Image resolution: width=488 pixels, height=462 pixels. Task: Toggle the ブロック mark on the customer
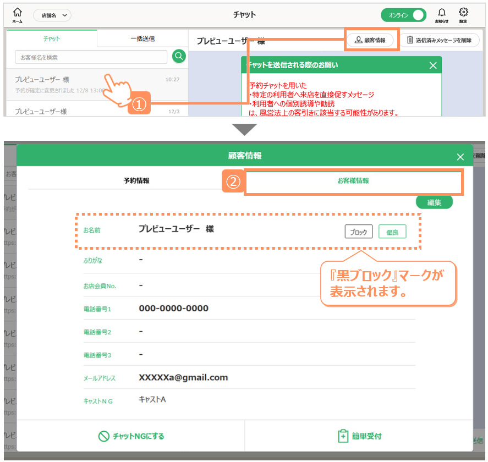coord(359,232)
